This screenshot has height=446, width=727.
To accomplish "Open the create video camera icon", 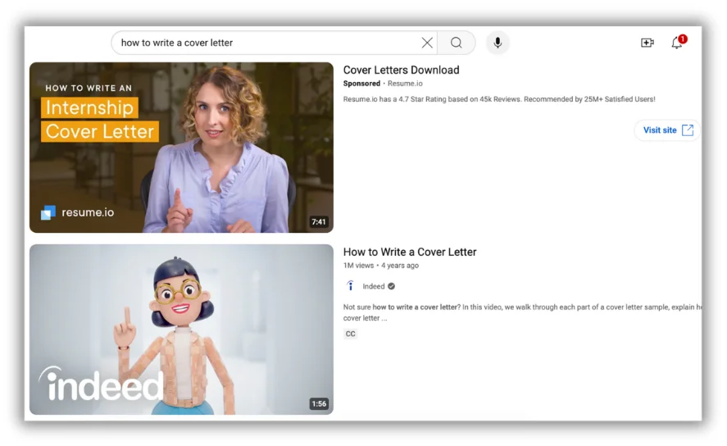I will (647, 43).
